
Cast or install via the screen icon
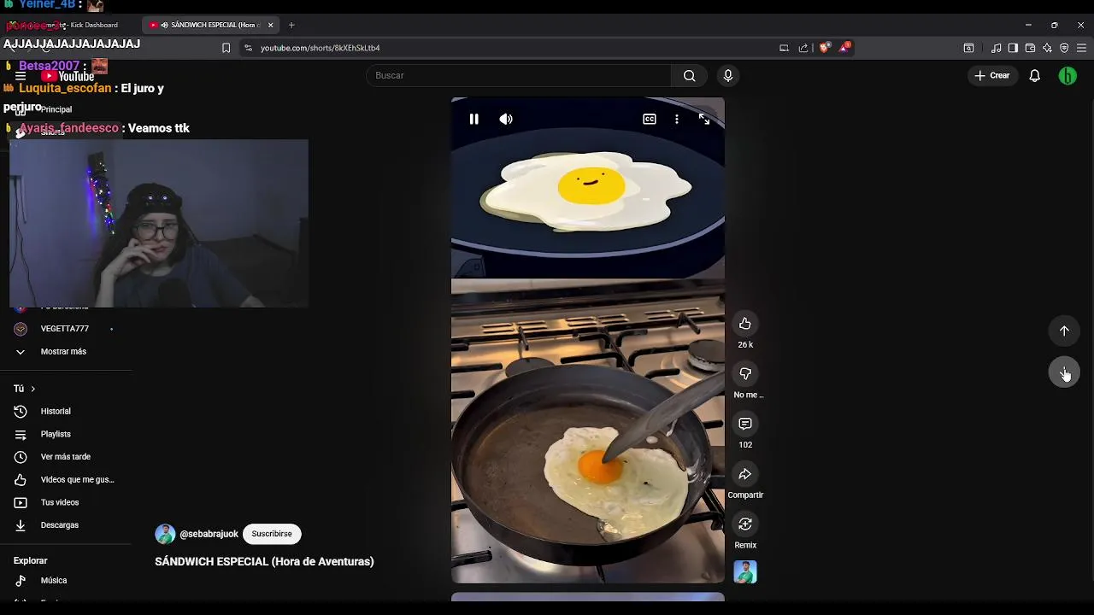784,48
